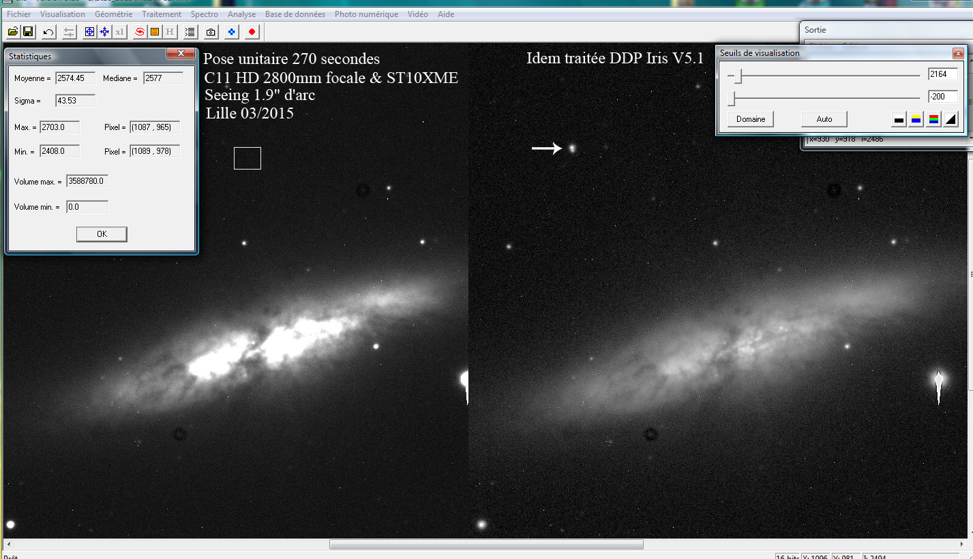Viewport: 973px width, 559px height.
Task: Select the yellow-blue palette button in Seuils
Action: click(916, 120)
